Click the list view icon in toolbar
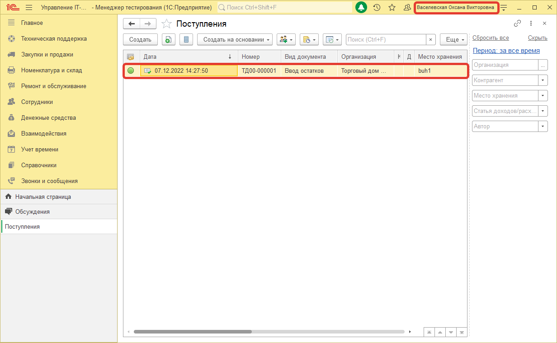The height and width of the screenshot is (343, 557). coord(186,40)
